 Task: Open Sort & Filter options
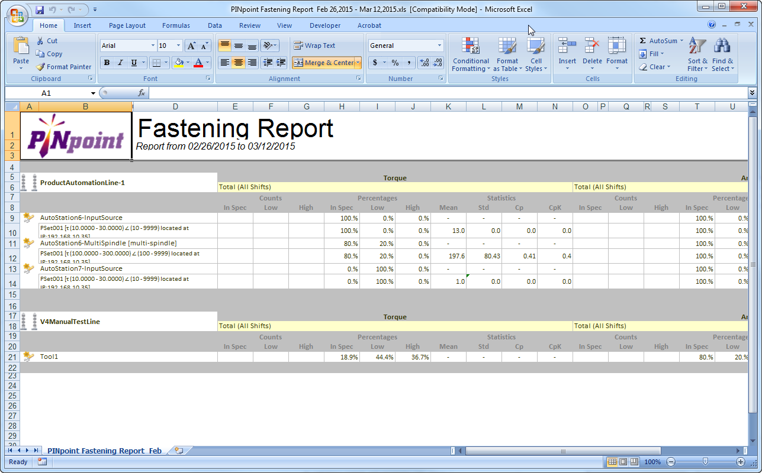click(697, 54)
